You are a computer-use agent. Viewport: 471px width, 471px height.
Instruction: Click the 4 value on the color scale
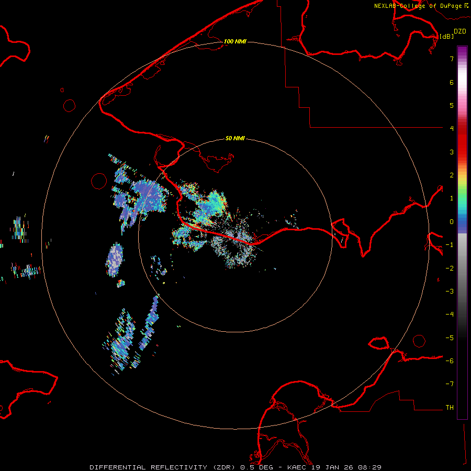pos(452,129)
